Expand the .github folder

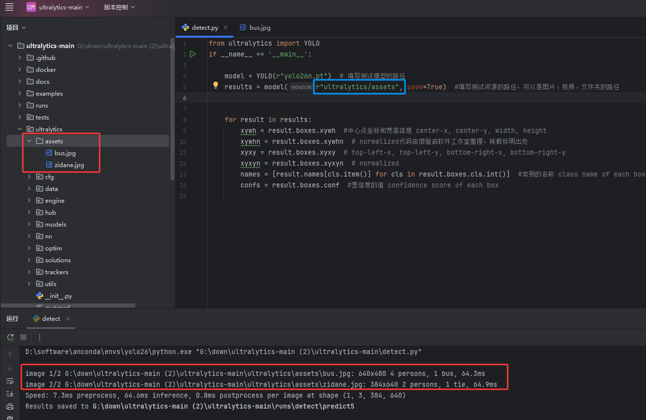(20, 58)
